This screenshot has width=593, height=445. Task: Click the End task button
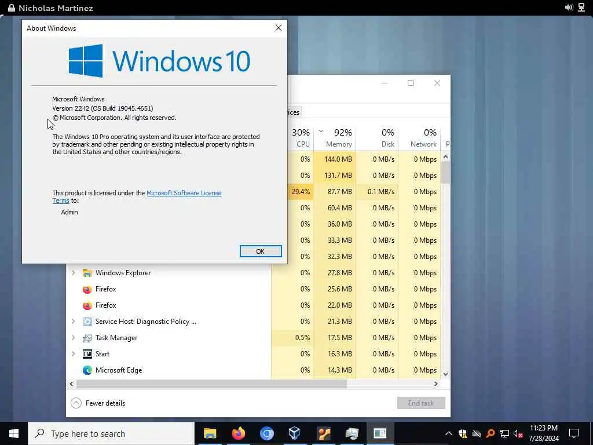(x=421, y=403)
